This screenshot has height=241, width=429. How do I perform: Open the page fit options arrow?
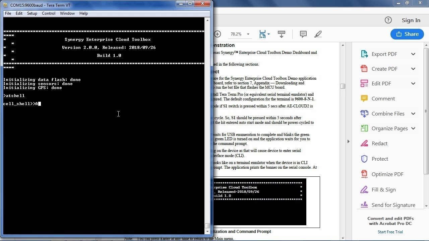[x=269, y=34]
